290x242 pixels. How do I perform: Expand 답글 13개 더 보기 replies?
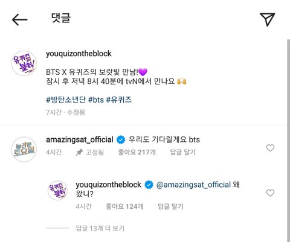click(x=100, y=228)
